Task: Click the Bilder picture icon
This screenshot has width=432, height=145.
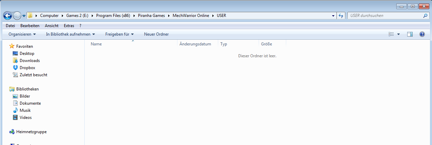Action: 15,96
